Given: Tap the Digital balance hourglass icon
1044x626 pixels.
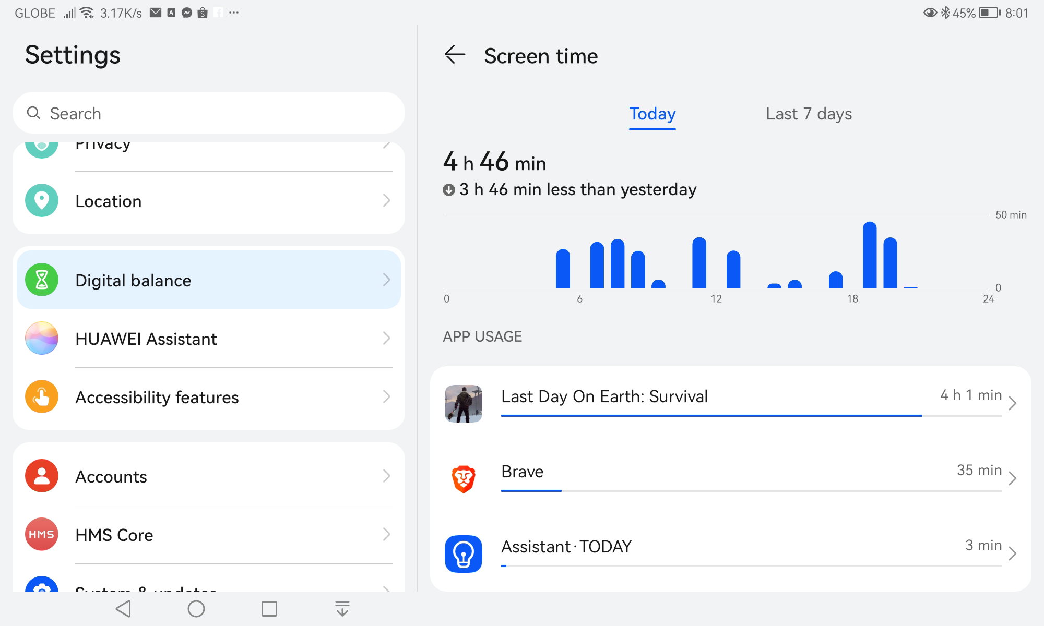Looking at the screenshot, I should [x=42, y=280].
